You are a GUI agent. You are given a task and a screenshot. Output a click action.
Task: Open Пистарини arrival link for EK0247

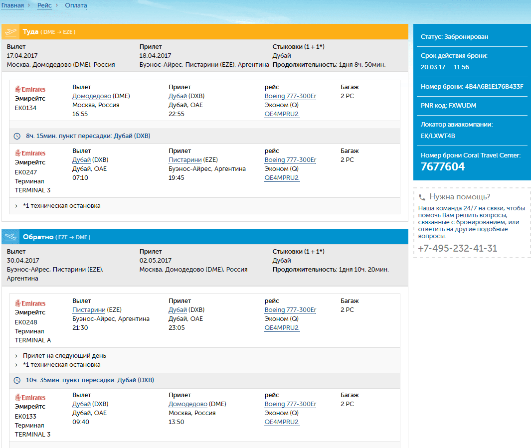click(x=185, y=159)
